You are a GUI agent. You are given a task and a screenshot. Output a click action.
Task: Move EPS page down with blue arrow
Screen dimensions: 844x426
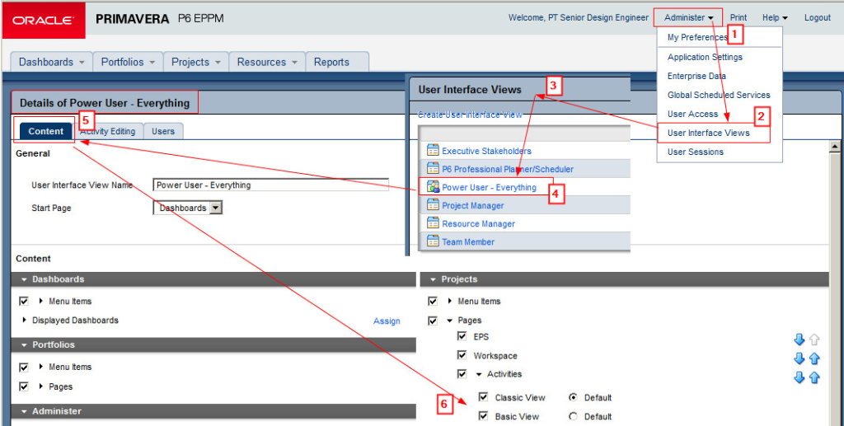(799, 339)
